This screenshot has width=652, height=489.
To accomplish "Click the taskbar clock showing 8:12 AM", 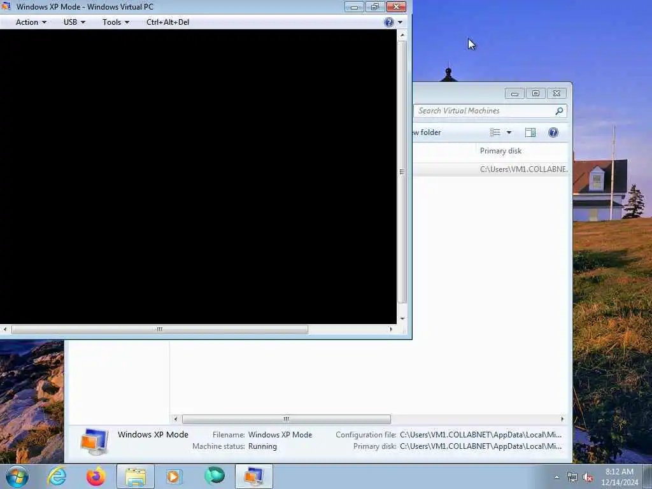I will coord(620,477).
